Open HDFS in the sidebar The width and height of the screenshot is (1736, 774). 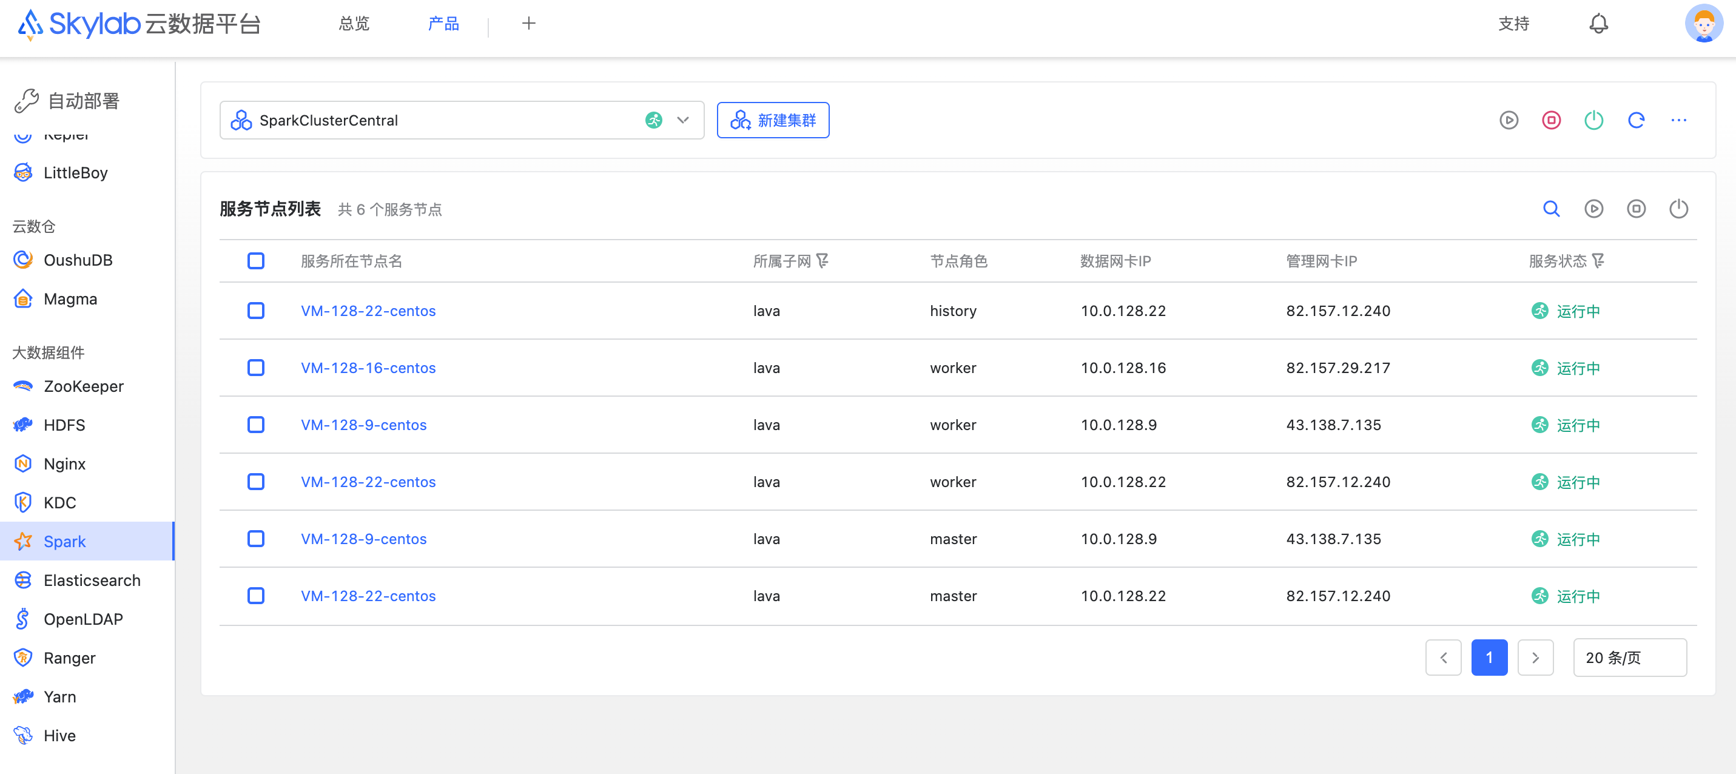click(x=87, y=425)
